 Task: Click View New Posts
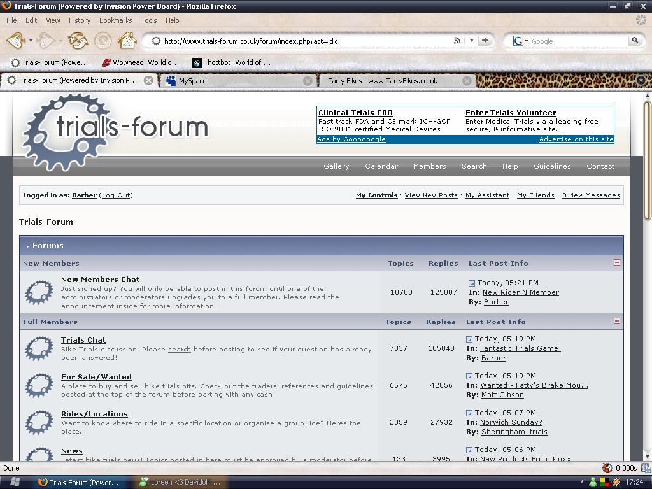[431, 195]
